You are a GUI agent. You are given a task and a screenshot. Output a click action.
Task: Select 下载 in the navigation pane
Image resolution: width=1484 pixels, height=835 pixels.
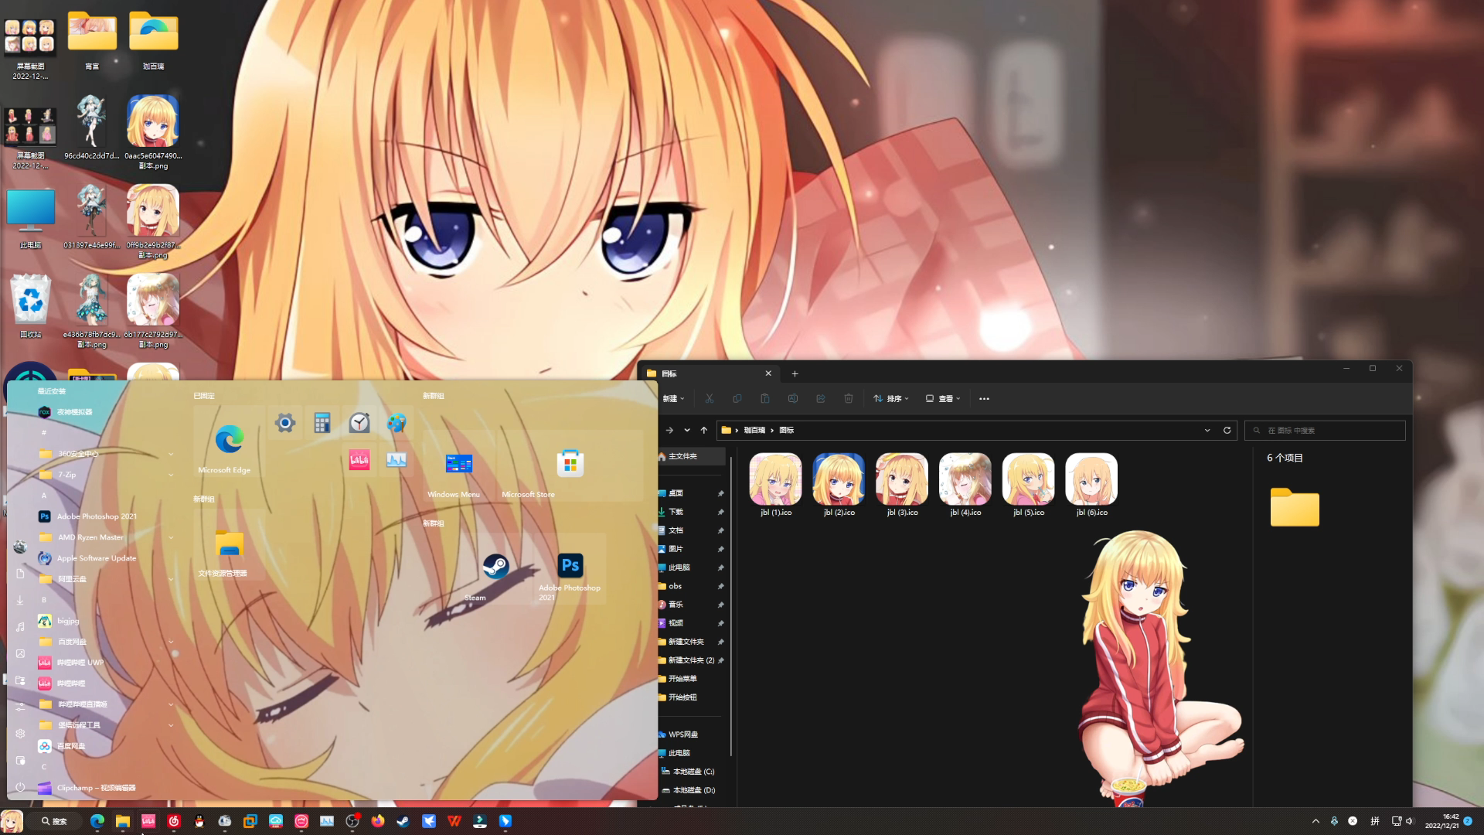pyautogui.click(x=676, y=512)
